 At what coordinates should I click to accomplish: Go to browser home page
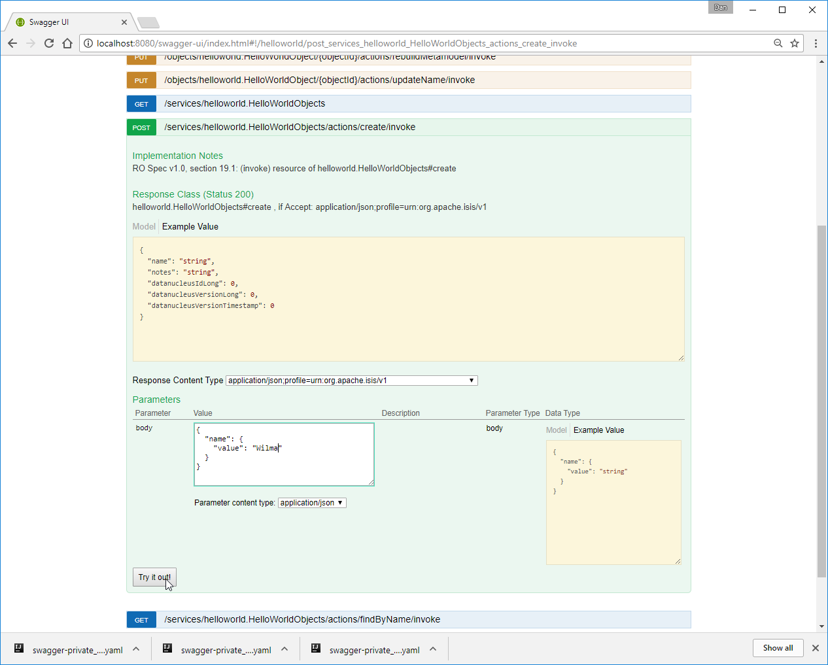pos(67,43)
